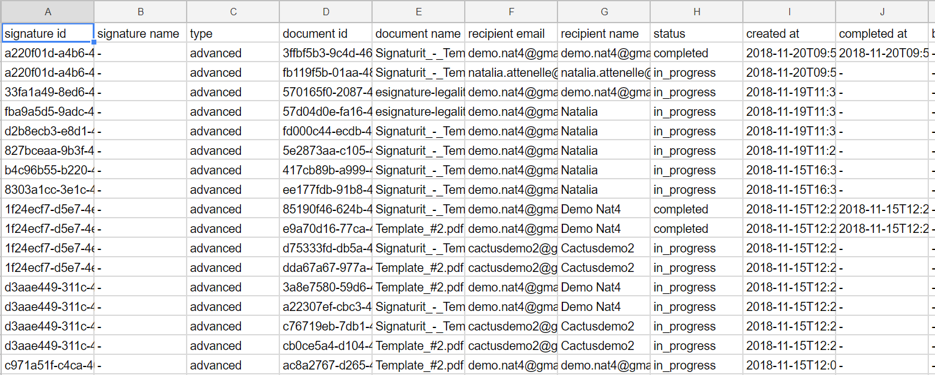Click the first 'completed' status cell

697,53
